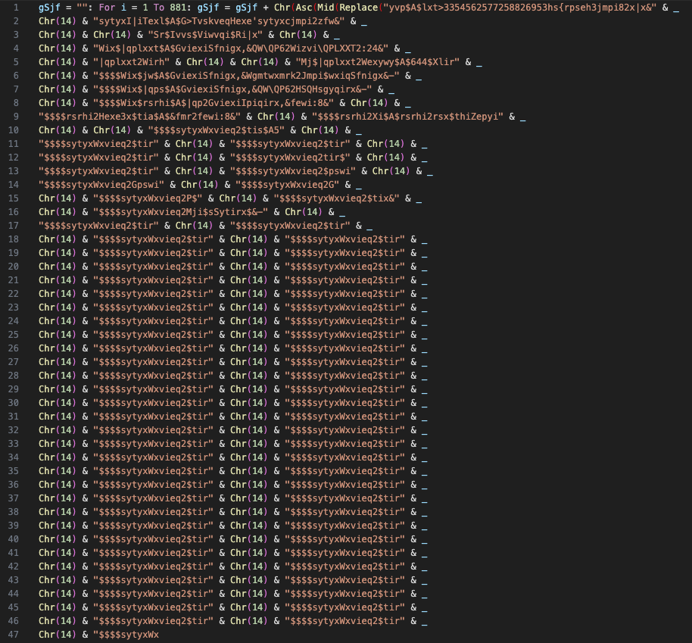Click line number 35 in the gutter
The height and width of the screenshot is (643, 692).
coord(13,472)
